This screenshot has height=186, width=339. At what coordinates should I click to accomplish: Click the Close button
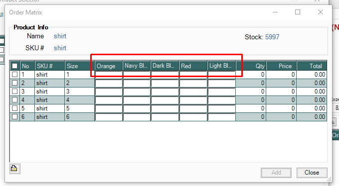coord(312,173)
